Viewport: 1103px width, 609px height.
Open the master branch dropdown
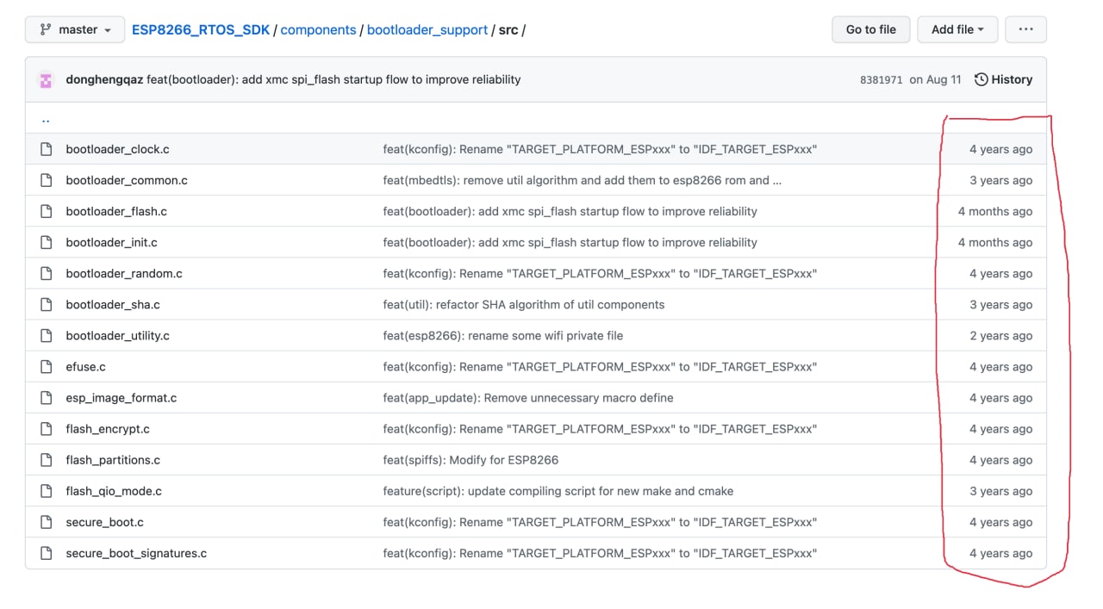[75, 29]
